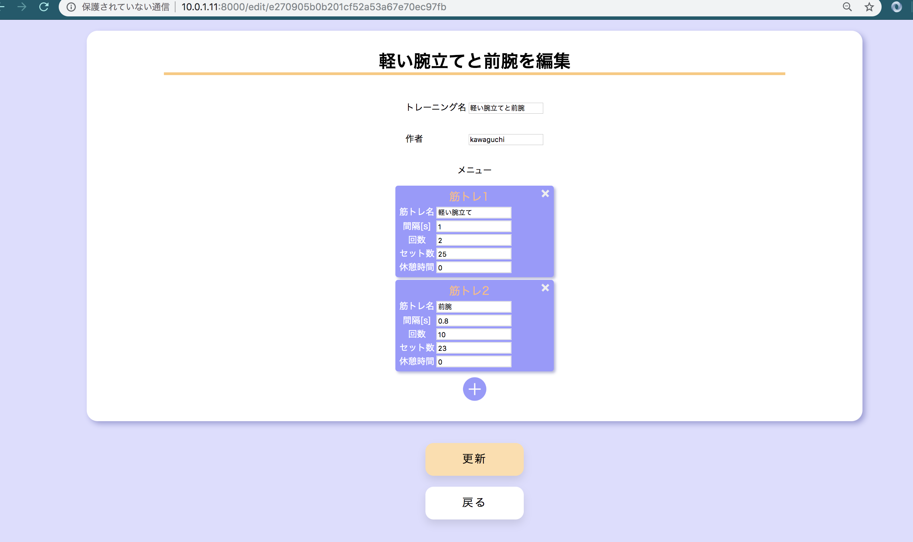Bookmark this page with the star icon
Viewport: 913px width, 542px height.
point(869,7)
